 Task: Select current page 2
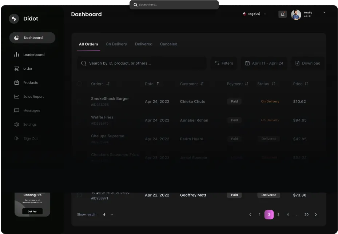[269, 215]
